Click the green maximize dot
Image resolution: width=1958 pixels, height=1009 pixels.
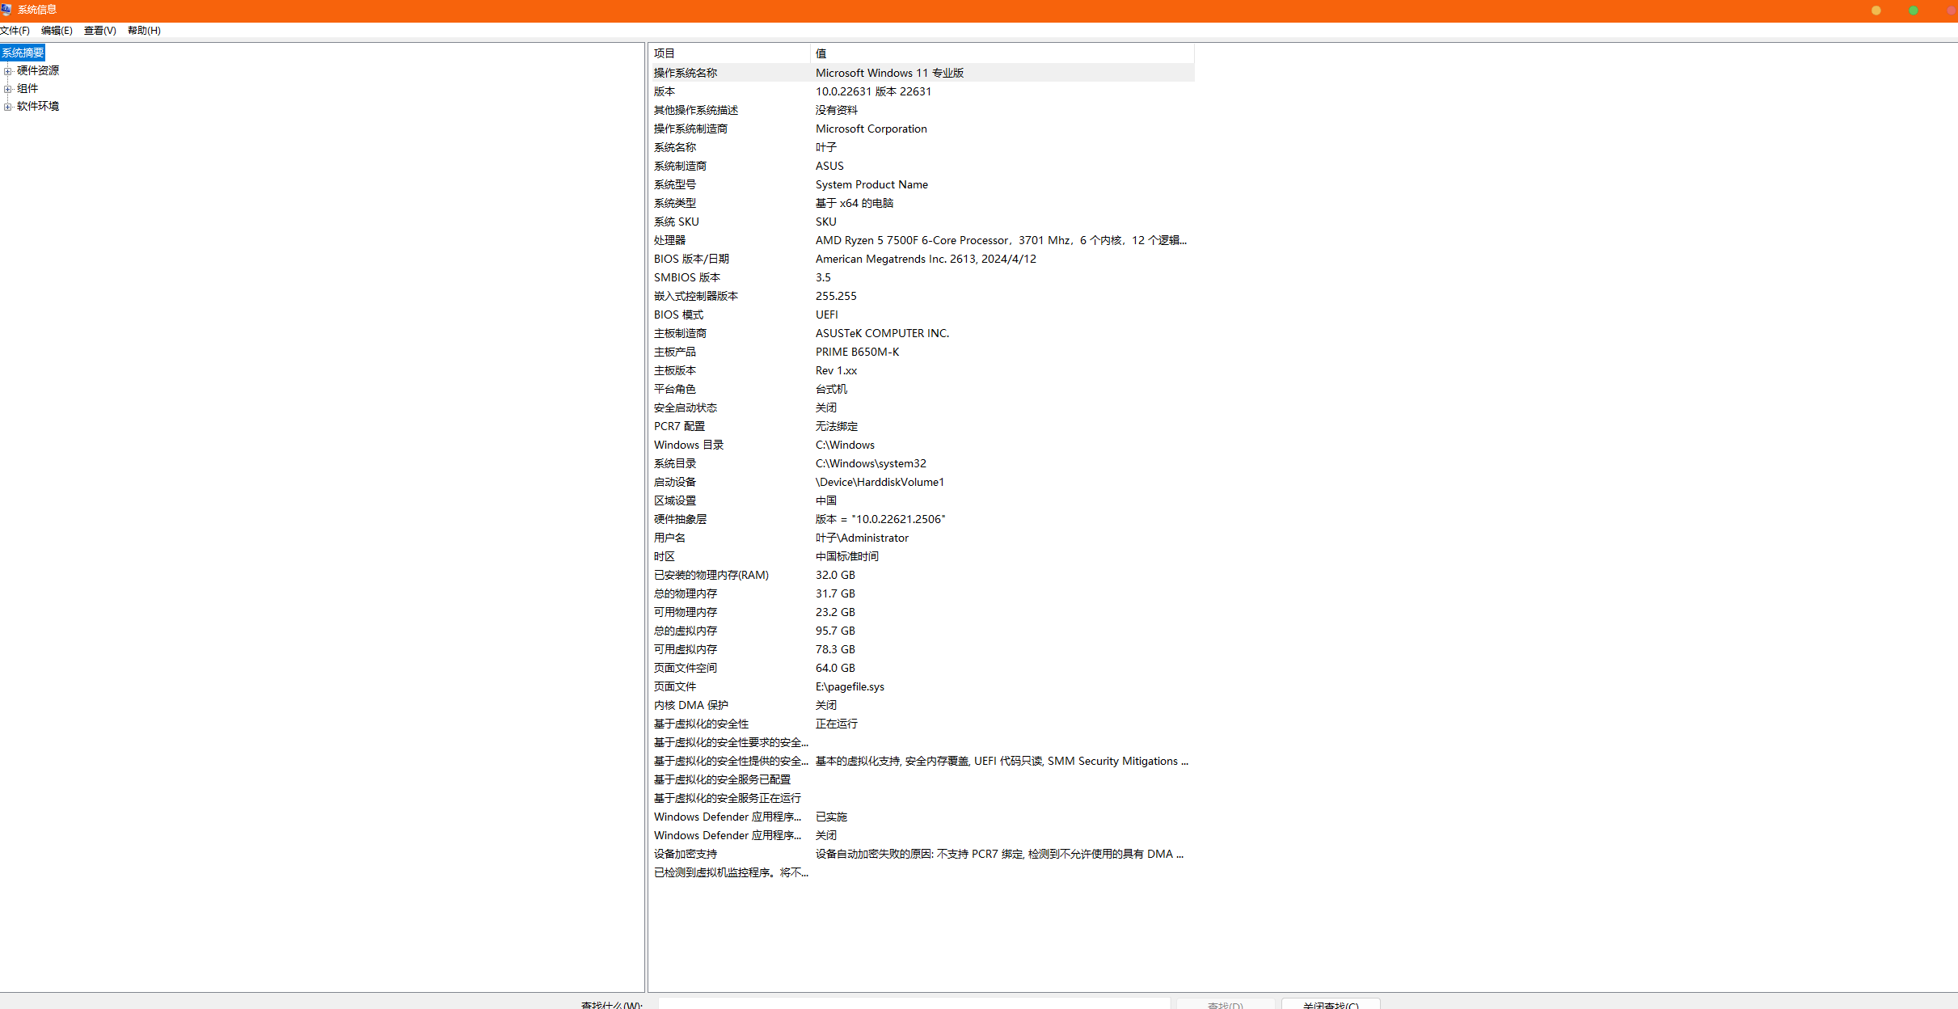click(1913, 11)
